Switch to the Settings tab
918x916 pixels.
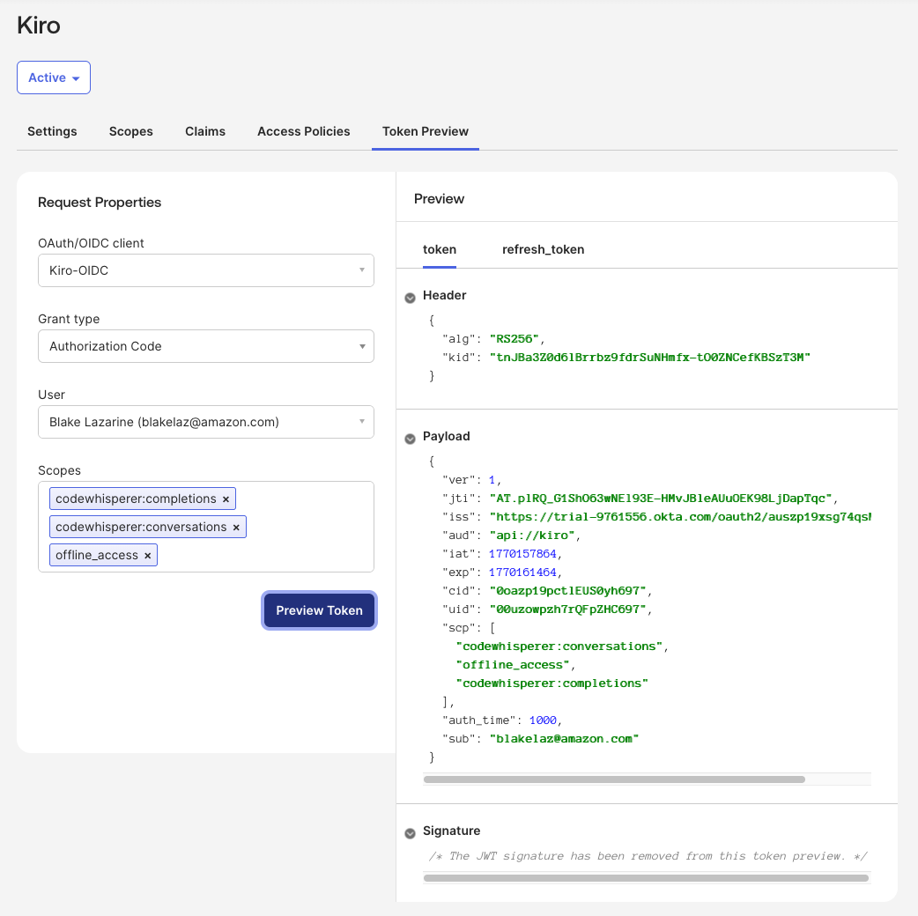click(x=52, y=131)
